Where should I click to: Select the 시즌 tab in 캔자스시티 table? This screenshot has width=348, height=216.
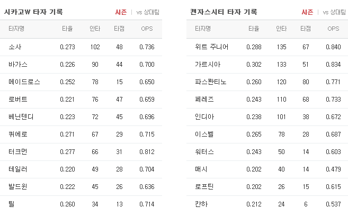307,12
